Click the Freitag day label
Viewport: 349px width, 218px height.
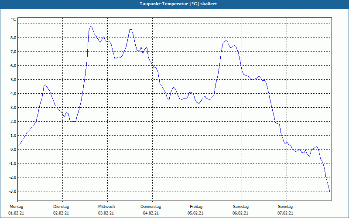point(196,207)
